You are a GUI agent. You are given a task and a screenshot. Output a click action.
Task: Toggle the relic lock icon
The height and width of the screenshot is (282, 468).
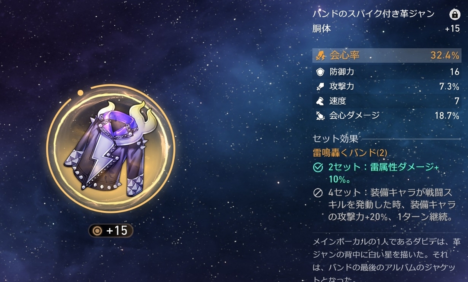pos(454,15)
